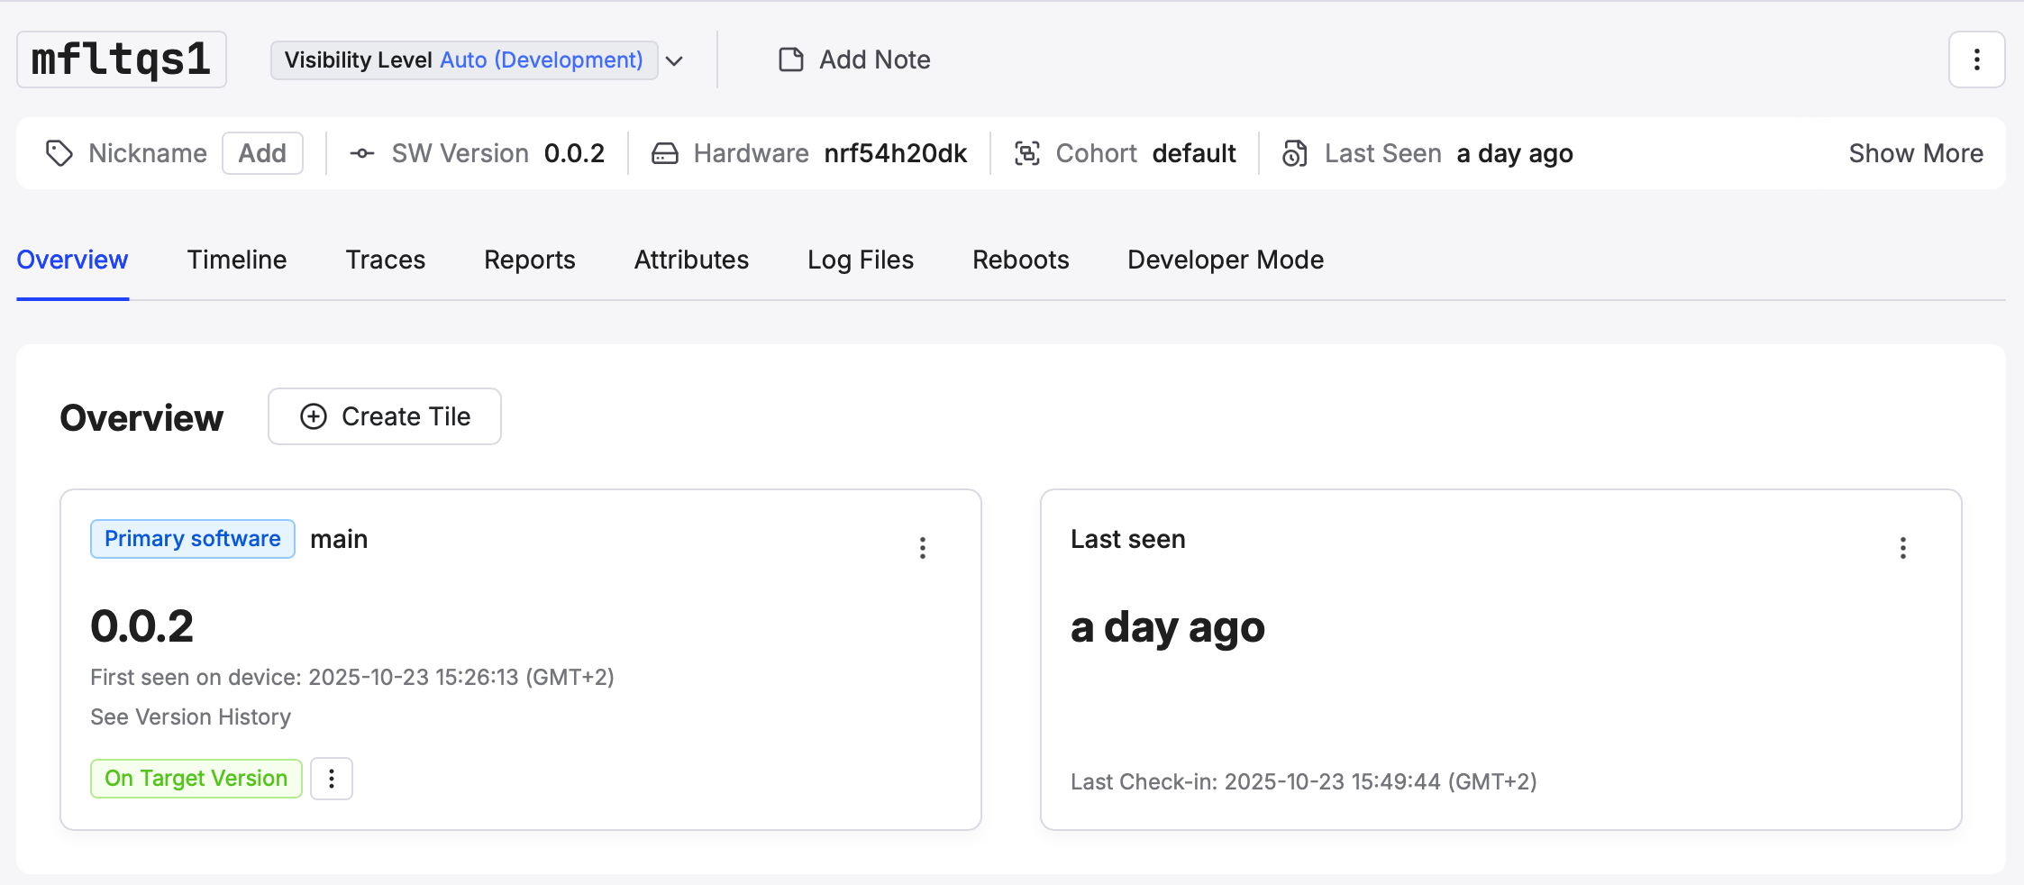Image resolution: width=2024 pixels, height=885 pixels.
Task: Open the Last seen tile menu
Action: pyautogui.click(x=1902, y=548)
